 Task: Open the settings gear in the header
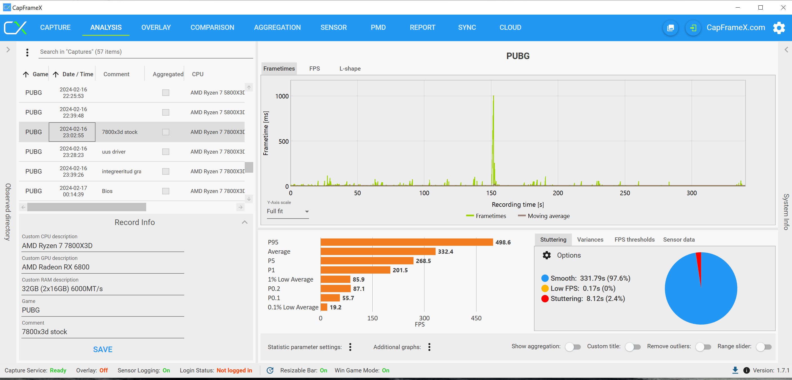point(779,28)
